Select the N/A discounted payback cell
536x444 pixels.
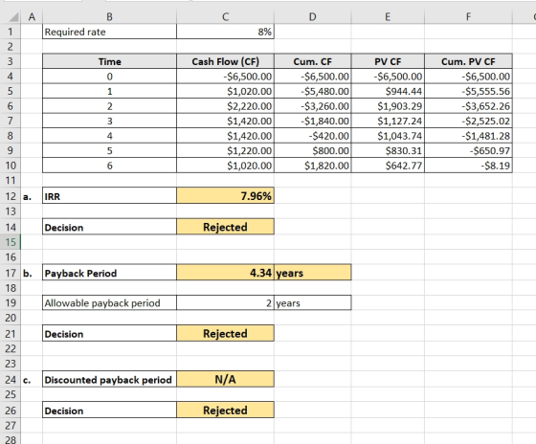coord(225,379)
